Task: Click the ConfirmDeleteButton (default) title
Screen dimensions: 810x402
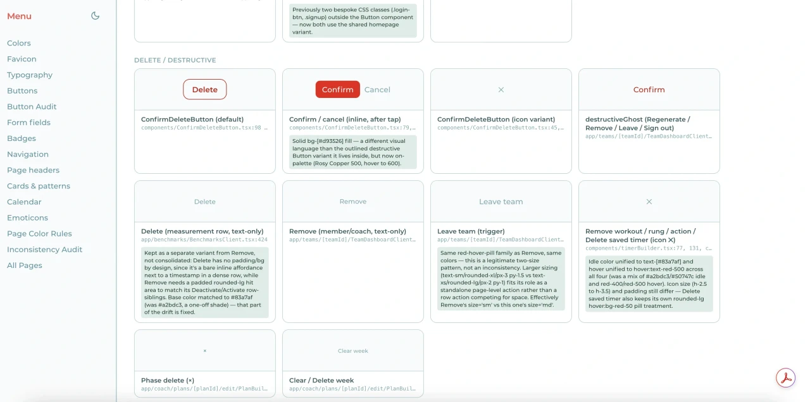Action: 192,119
